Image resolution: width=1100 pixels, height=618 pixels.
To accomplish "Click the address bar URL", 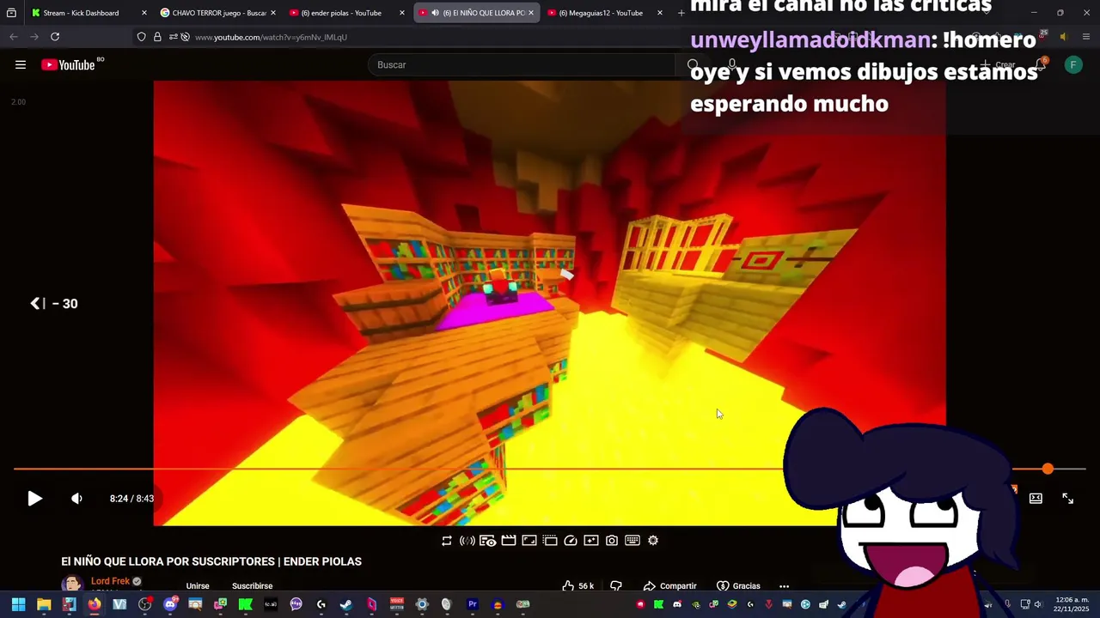I will 271,38.
